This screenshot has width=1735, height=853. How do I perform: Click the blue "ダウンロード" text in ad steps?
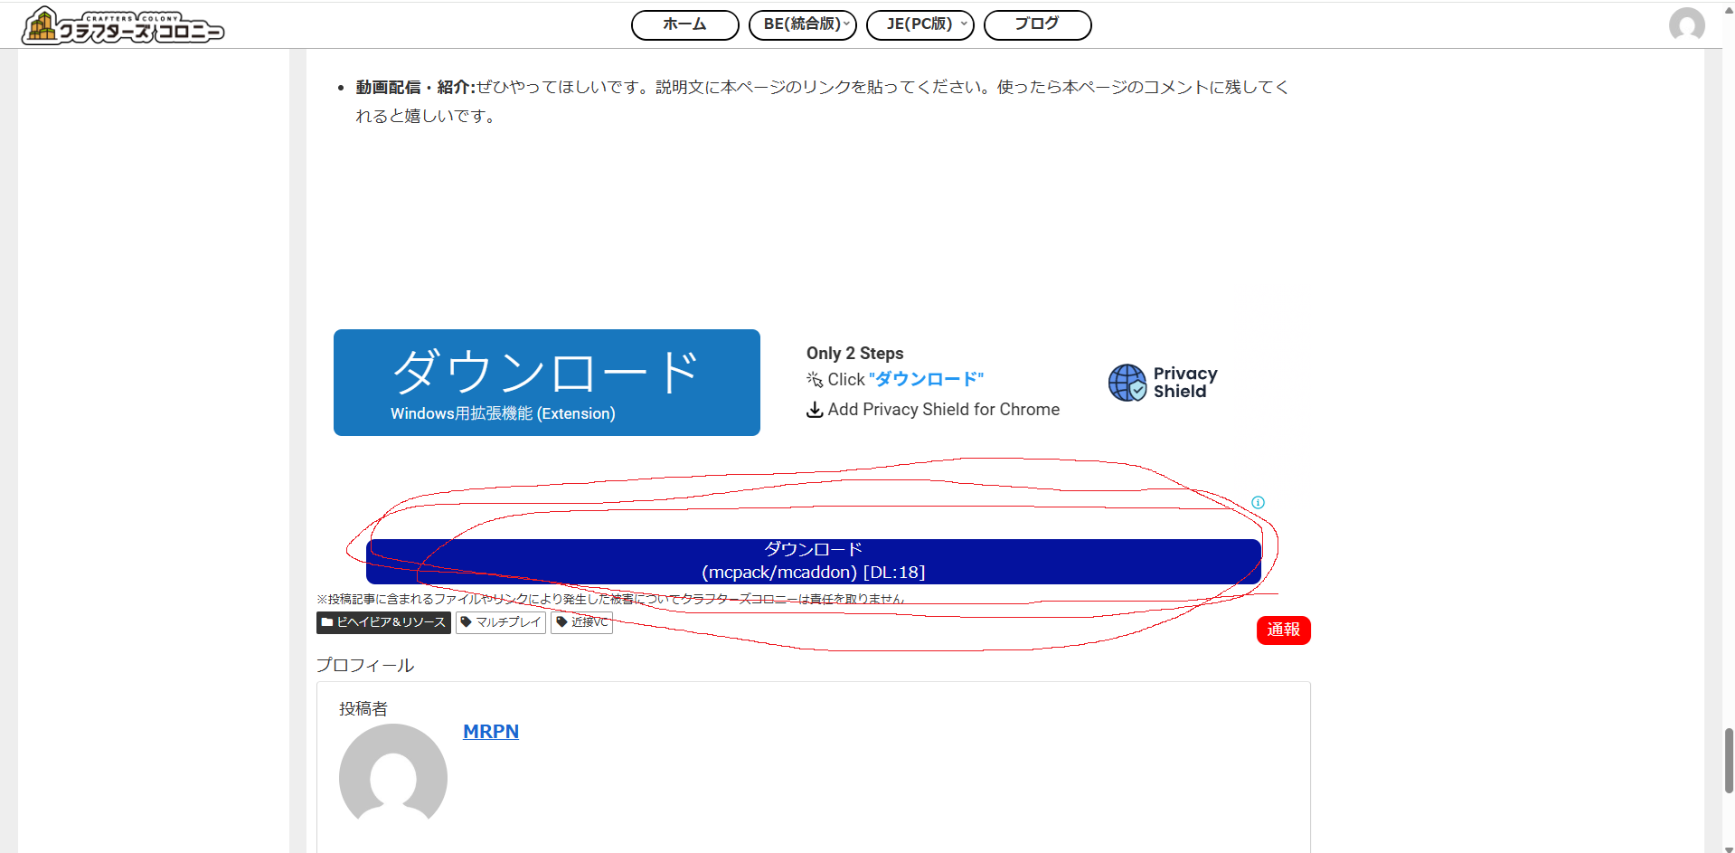click(926, 379)
